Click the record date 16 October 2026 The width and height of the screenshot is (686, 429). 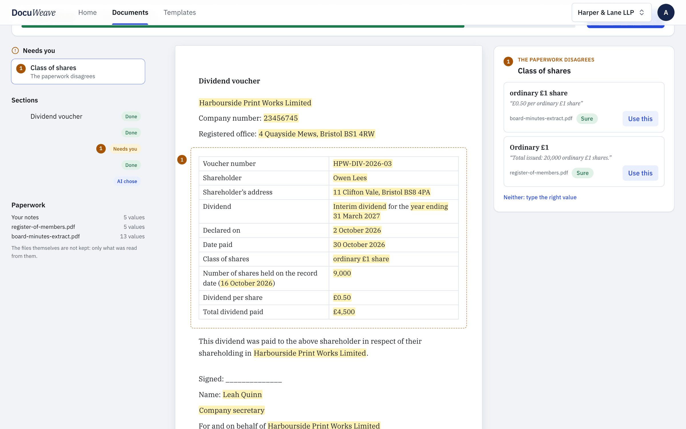[246, 283]
